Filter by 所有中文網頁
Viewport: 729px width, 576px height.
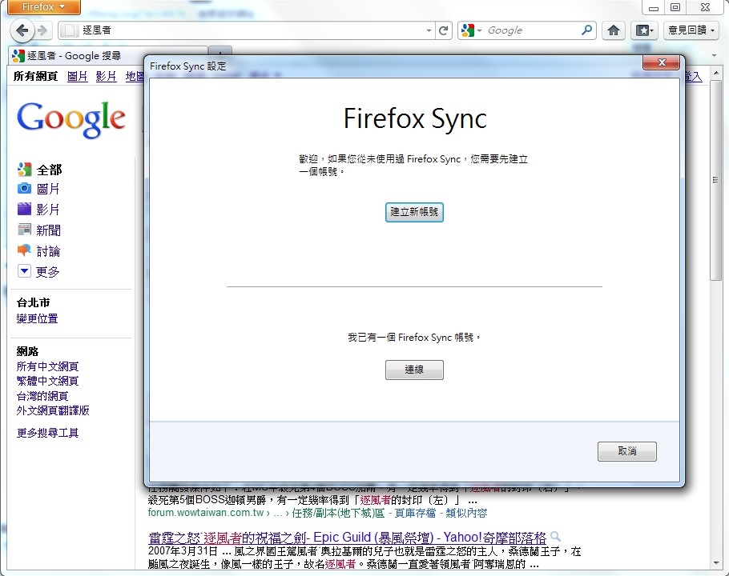point(47,366)
